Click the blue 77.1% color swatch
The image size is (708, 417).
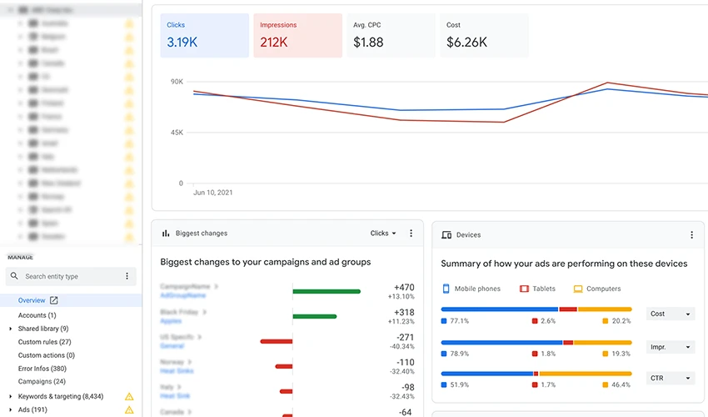pyautogui.click(x=444, y=321)
